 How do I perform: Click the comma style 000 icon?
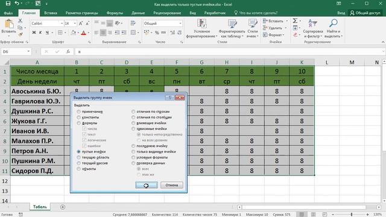(163, 33)
